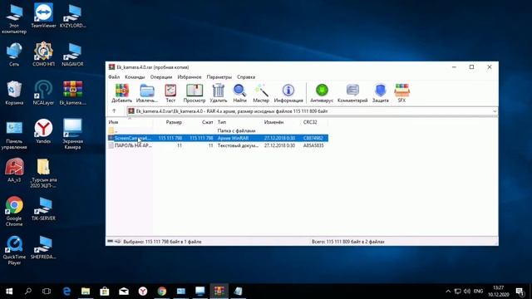The height and width of the screenshot is (299, 532).
Task: Open taskbar search magnifier
Action: pos(28,291)
